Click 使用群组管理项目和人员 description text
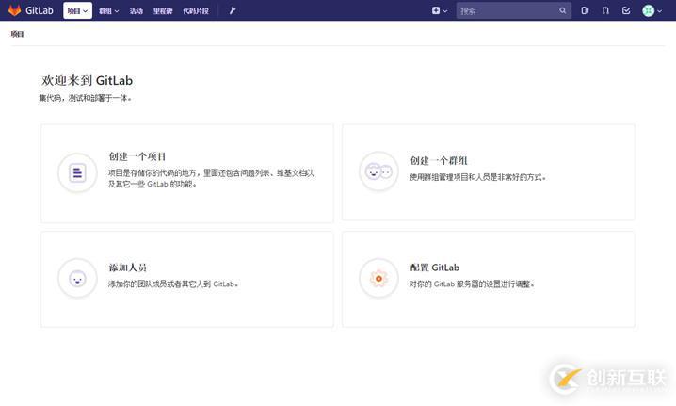This screenshot has height=406, width=676. [x=477, y=177]
